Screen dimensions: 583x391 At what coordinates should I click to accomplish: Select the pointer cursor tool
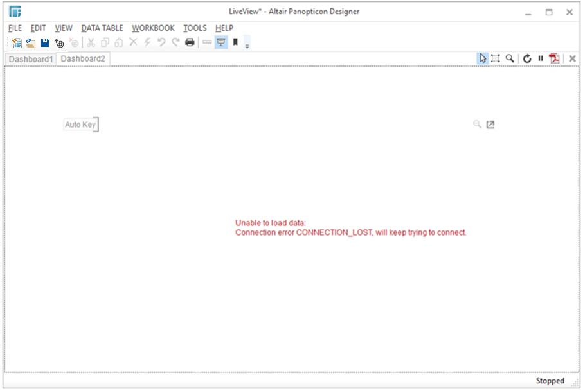pos(483,58)
